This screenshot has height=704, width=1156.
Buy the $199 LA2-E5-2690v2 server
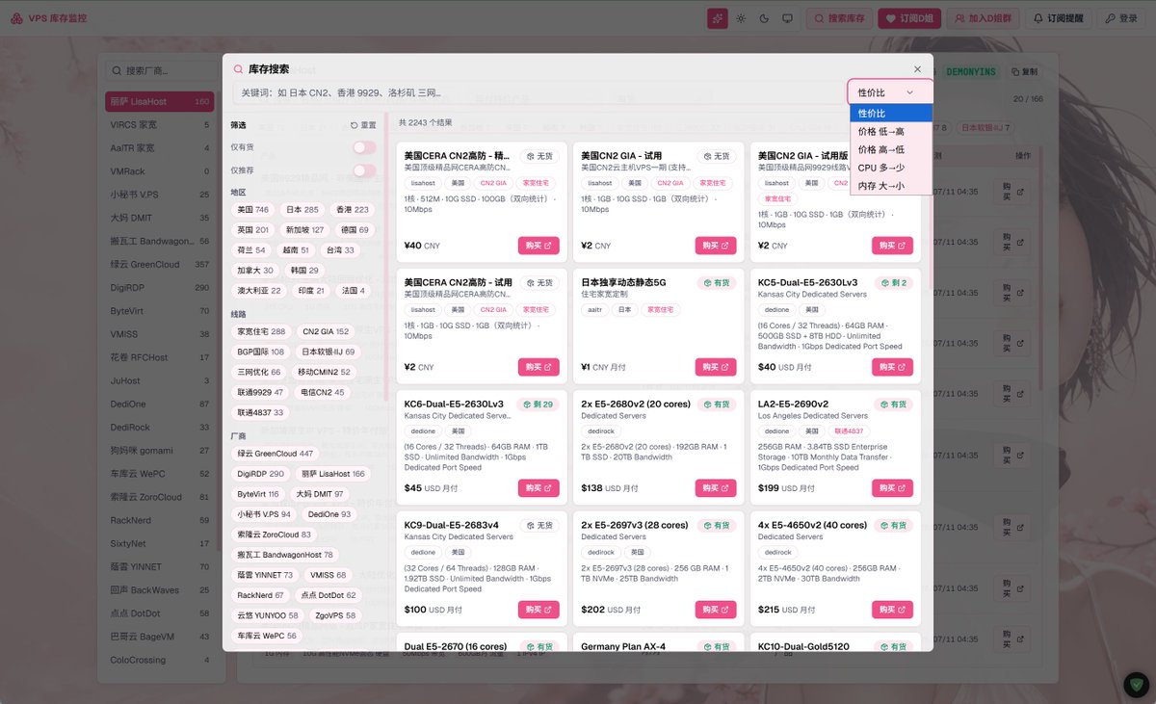point(893,488)
